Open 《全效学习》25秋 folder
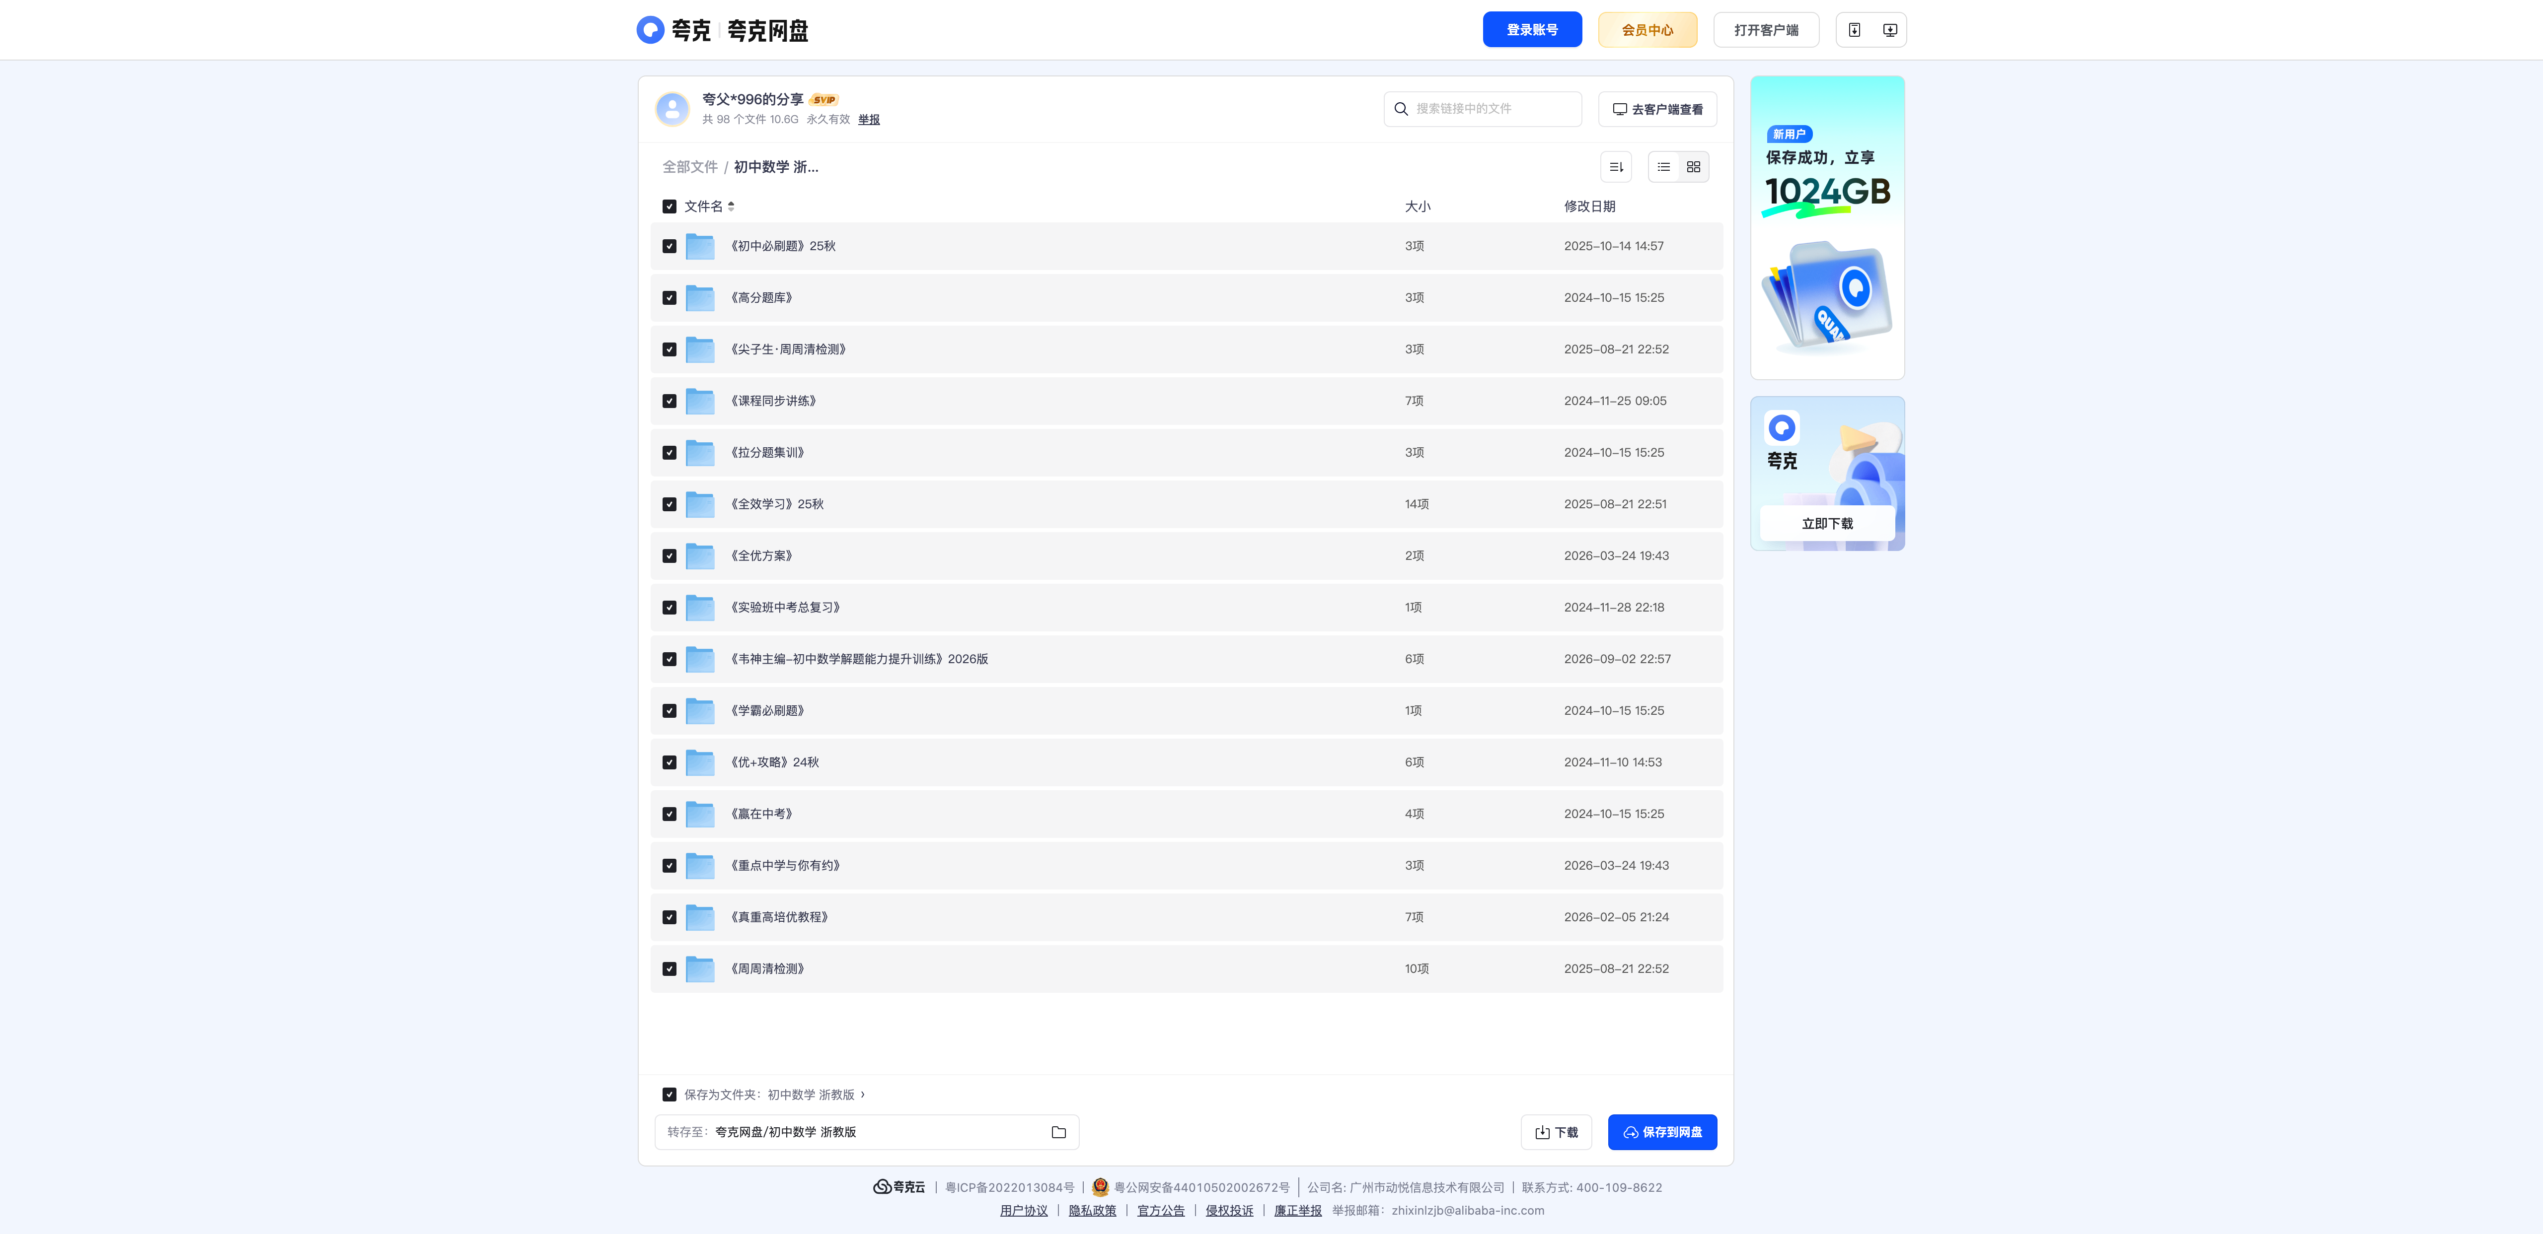2543x1234 pixels. tap(777, 504)
